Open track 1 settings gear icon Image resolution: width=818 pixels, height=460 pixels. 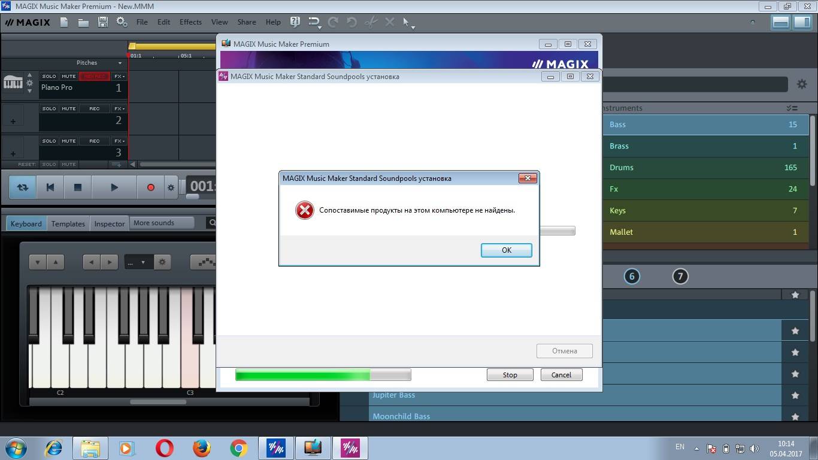tap(29, 83)
